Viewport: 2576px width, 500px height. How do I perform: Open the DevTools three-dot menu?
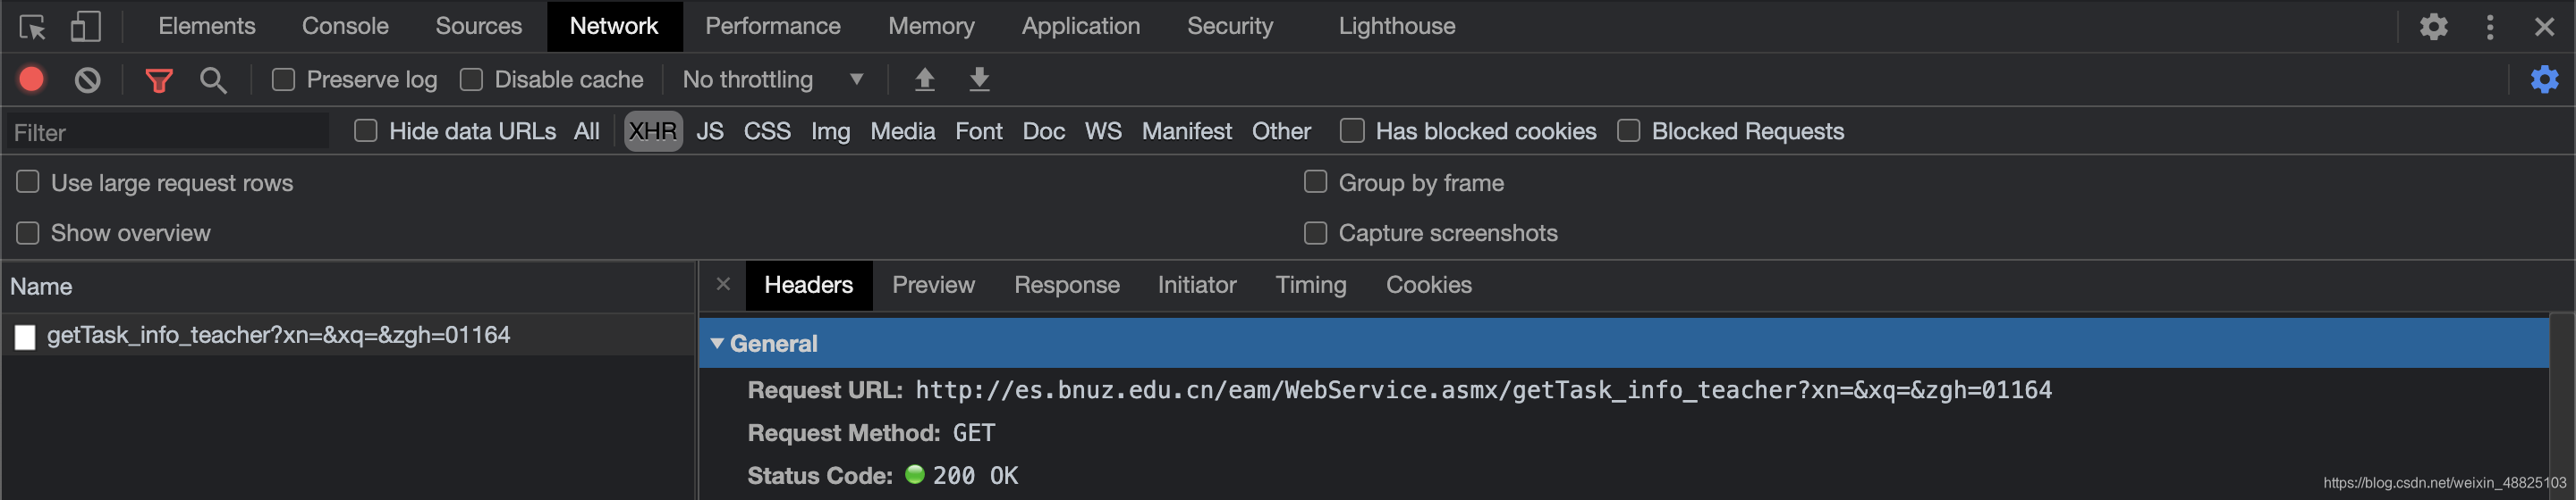tap(2489, 27)
